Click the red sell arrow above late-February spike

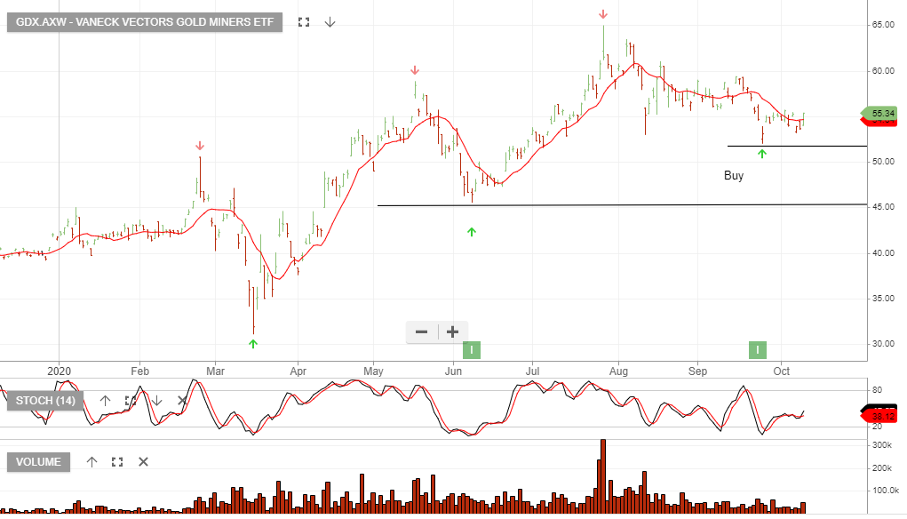[200, 146]
